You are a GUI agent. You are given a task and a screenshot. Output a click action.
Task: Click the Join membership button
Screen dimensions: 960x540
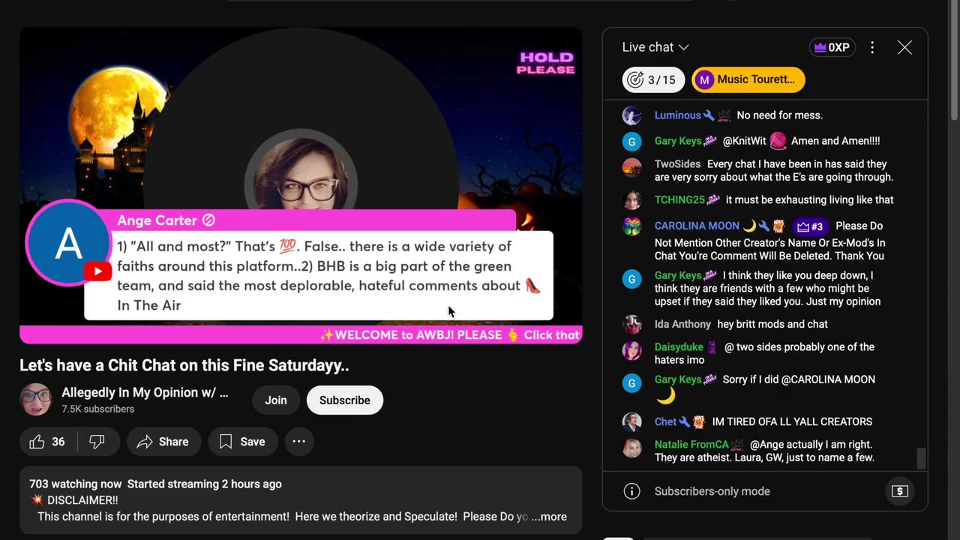(276, 400)
